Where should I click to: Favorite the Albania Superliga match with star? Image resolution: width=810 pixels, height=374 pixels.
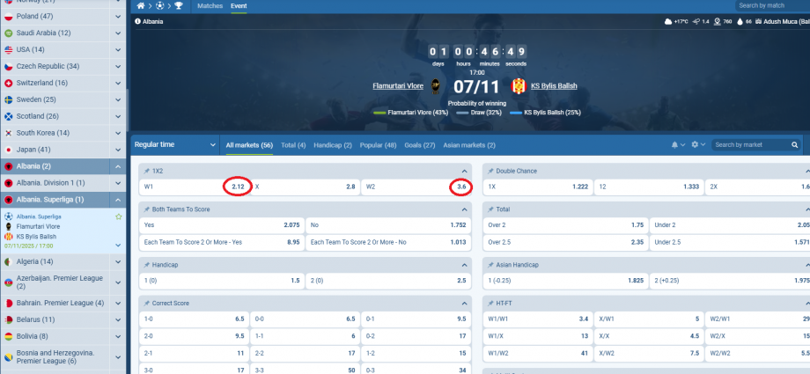(118, 217)
